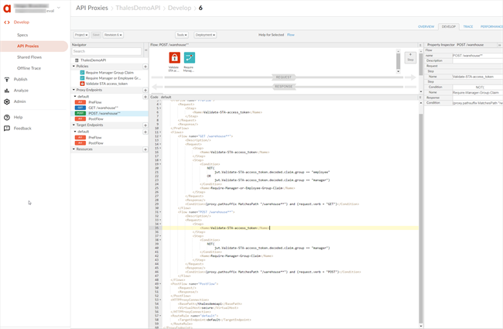
Task: Open the Admin gear section
Action: [19, 101]
